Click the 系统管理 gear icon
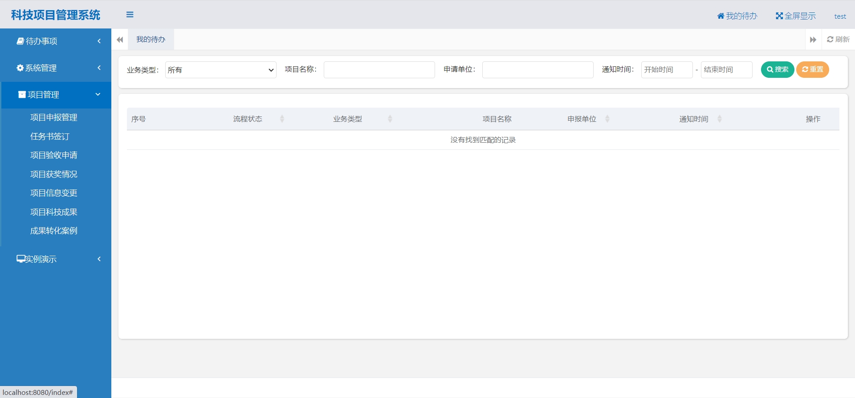The width and height of the screenshot is (855, 398). [20, 68]
